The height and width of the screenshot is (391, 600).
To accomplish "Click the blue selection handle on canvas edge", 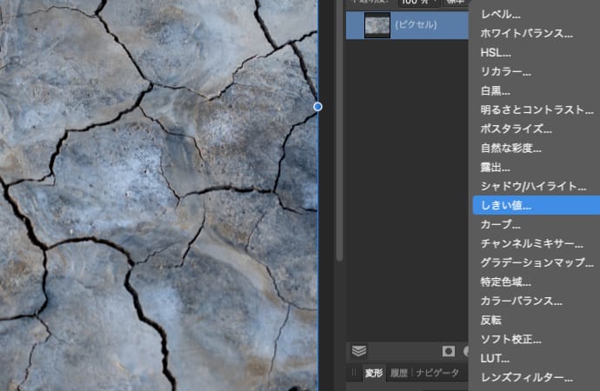I will click(317, 106).
